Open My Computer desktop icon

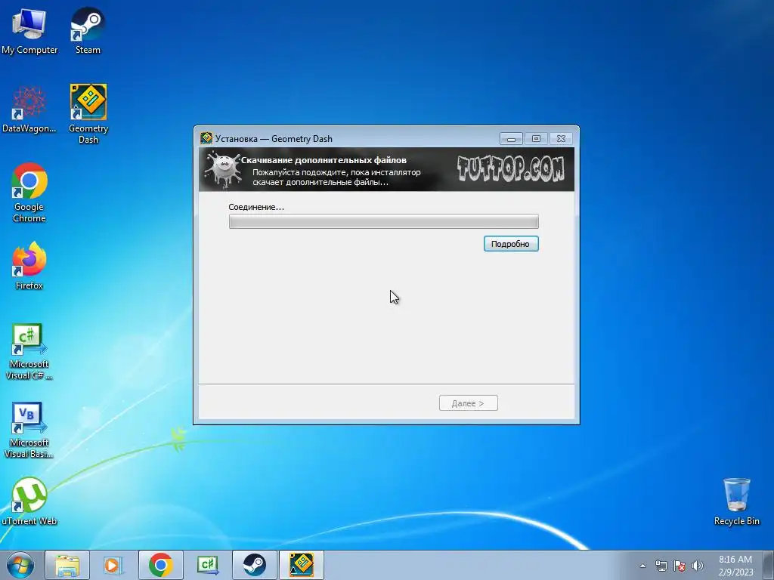point(29,30)
